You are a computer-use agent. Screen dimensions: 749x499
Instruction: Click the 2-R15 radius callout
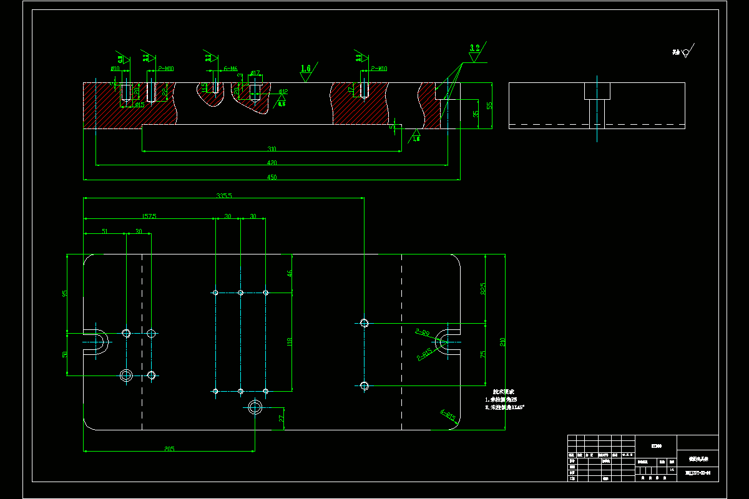click(x=424, y=355)
